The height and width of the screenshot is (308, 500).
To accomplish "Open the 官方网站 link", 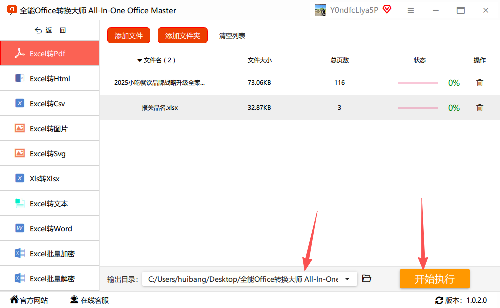I will click(x=34, y=300).
